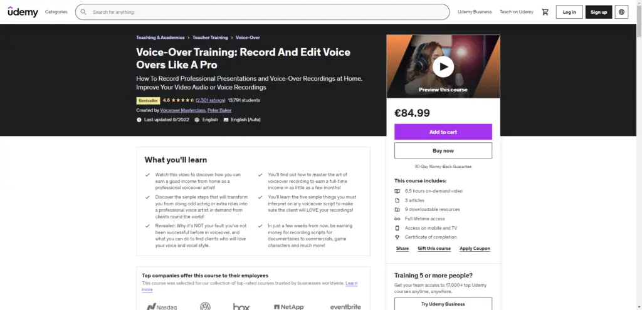642x310 pixels.
Task: Click the What you'll learn heading
Action: click(x=176, y=160)
